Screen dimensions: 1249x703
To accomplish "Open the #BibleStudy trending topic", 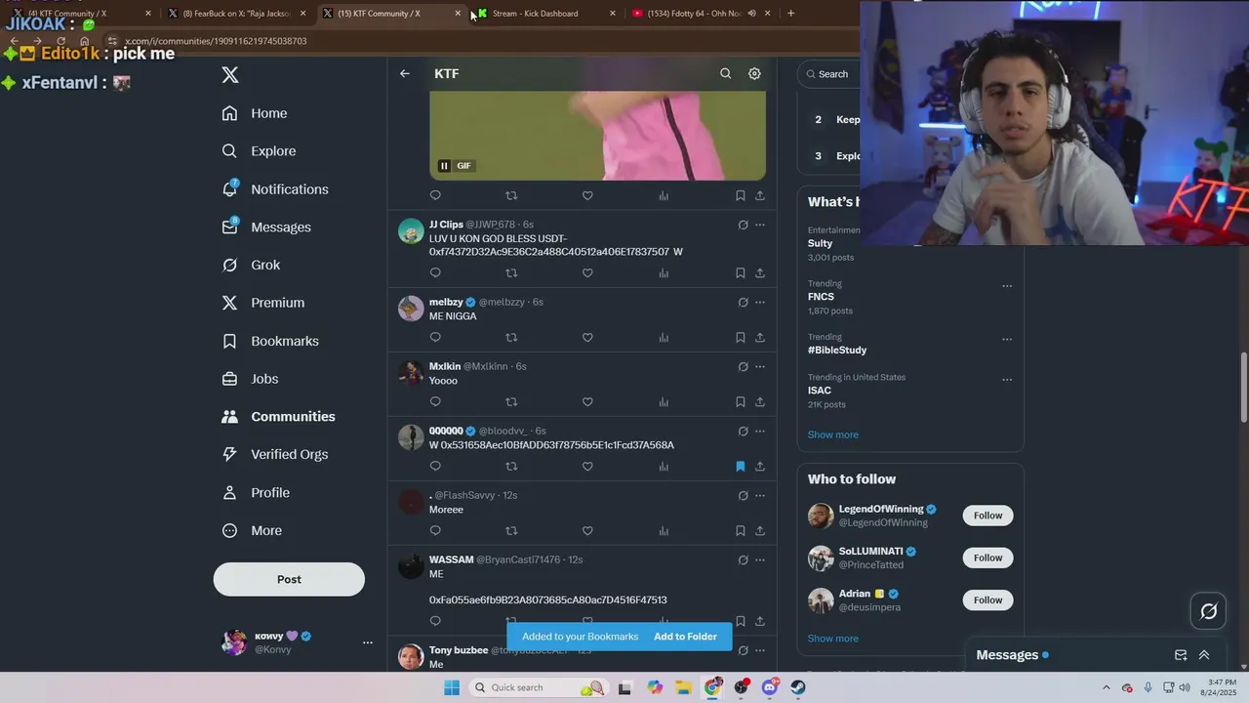I will tap(837, 351).
